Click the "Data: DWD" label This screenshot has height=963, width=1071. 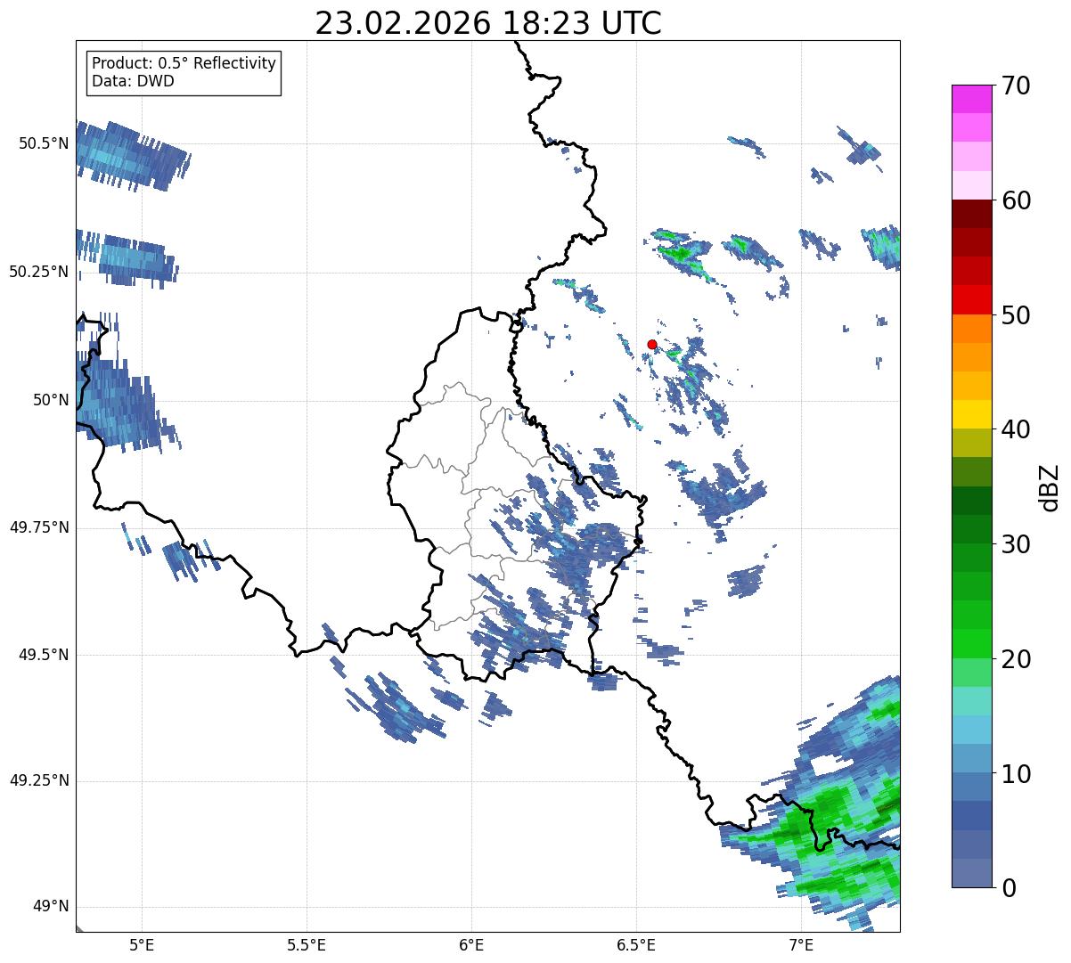tap(134, 81)
